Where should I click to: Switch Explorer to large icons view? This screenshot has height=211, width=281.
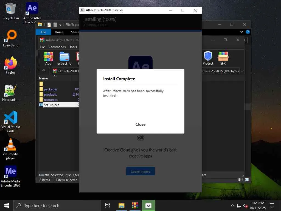click(x=247, y=180)
